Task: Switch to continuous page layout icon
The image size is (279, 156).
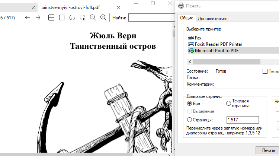Action: coord(51,17)
